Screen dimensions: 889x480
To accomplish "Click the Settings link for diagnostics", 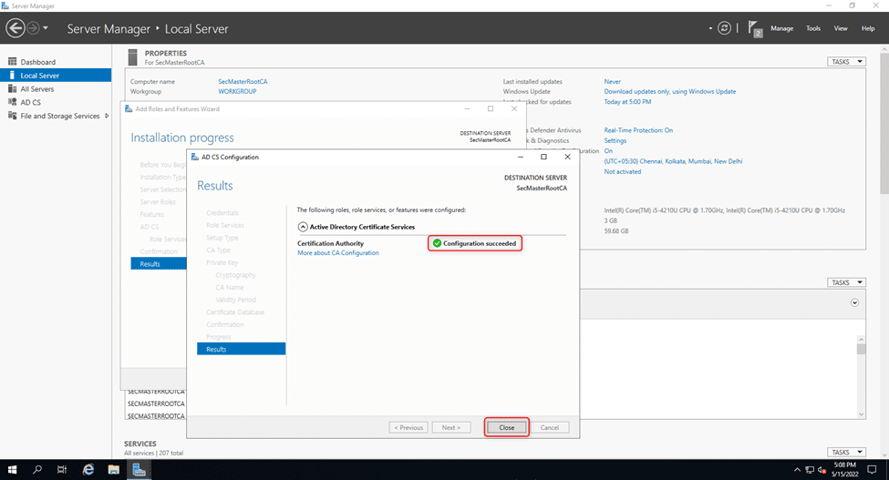I will click(x=615, y=140).
